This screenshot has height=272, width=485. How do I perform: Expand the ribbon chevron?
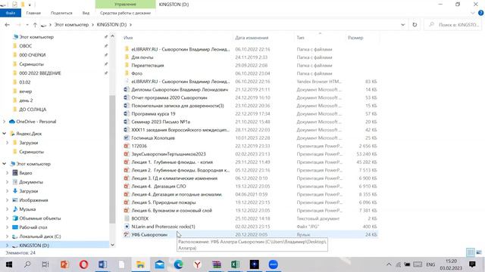[x=473, y=13]
